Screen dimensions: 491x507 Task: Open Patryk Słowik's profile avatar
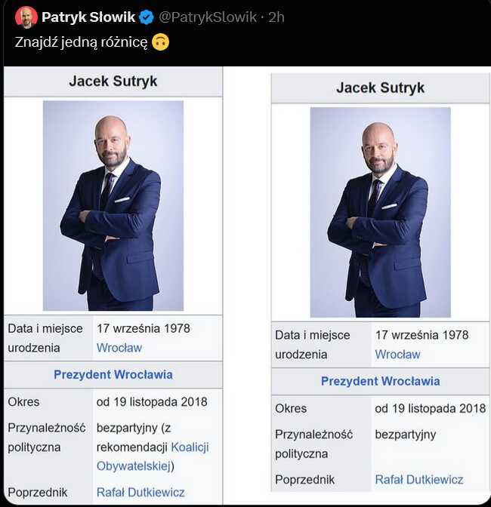click(x=26, y=17)
